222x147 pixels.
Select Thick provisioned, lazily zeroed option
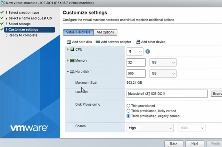click(x=128, y=111)
